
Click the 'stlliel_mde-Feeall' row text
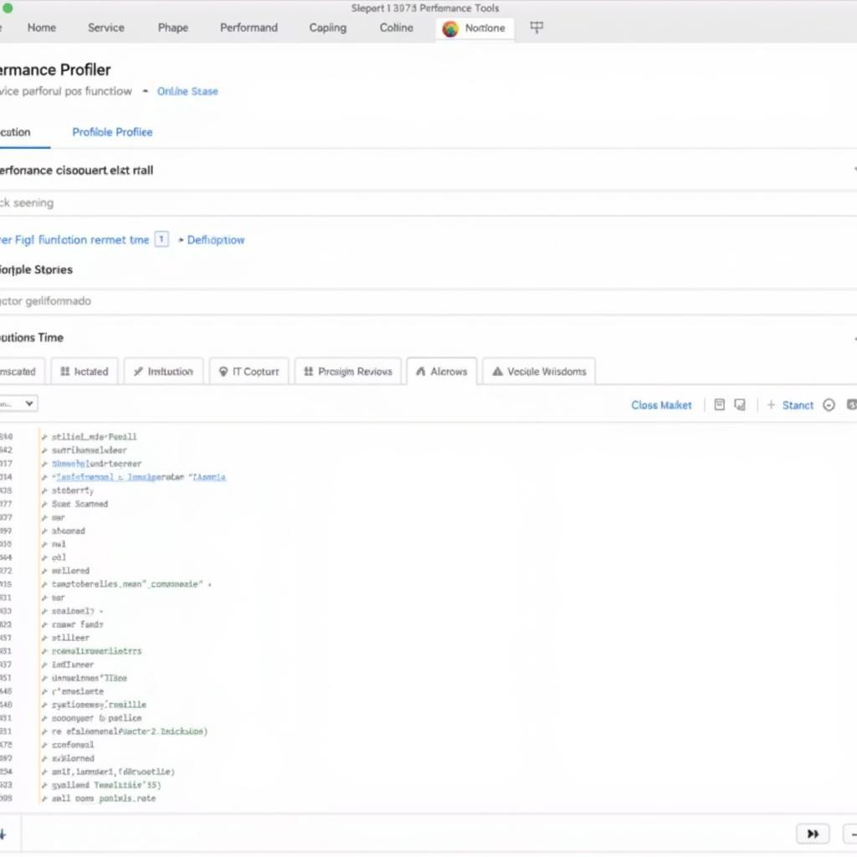(94, 437)
